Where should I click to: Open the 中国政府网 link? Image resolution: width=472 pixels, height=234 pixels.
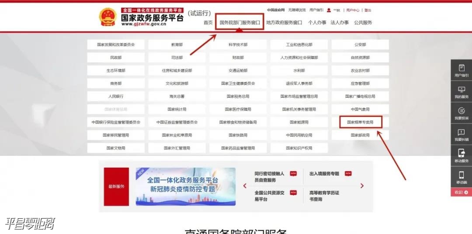coord(276,10)
